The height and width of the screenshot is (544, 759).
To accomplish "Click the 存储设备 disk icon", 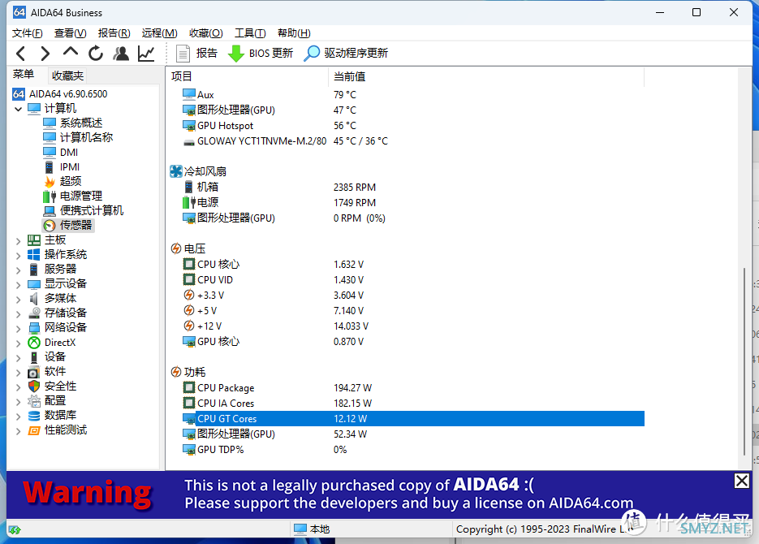I will point(34,313).
